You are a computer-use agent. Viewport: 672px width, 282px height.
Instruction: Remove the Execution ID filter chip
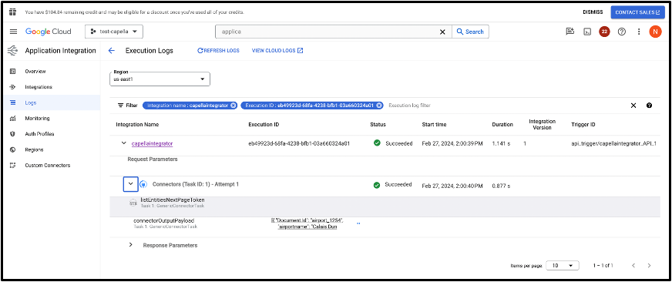(x=379, y=106)
